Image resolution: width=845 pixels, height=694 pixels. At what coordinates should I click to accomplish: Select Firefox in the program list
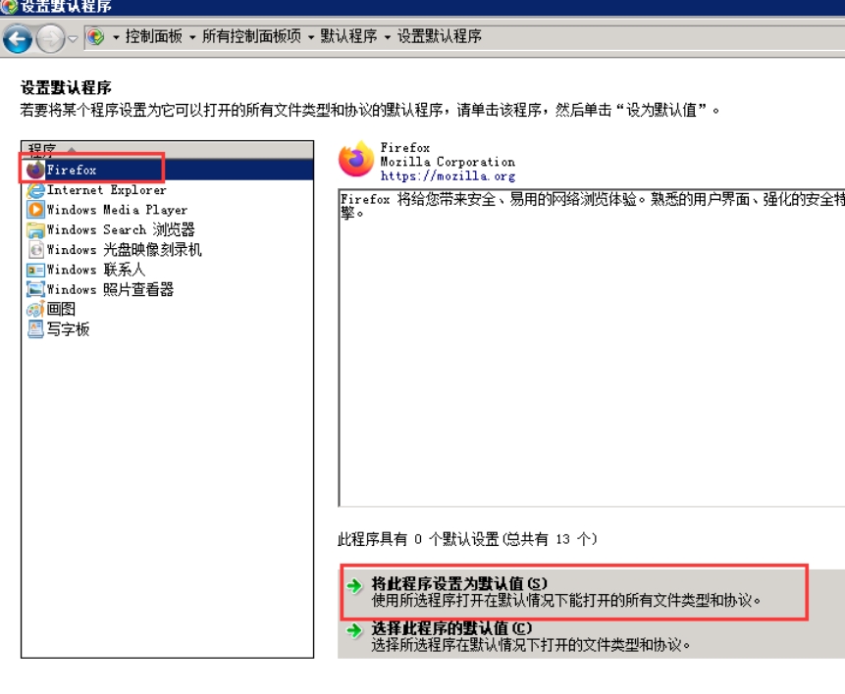pyautogui.click(x=167, y=170)
